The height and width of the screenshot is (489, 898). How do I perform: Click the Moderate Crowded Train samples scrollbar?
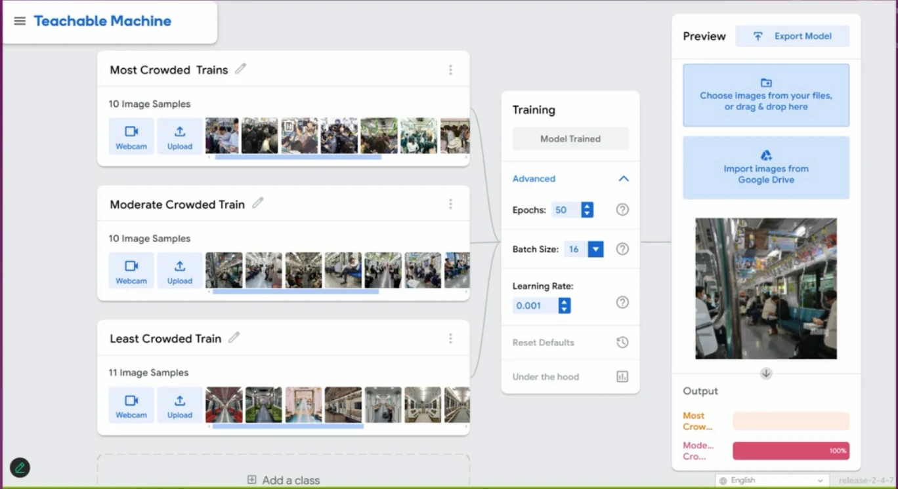(x=295, y=291)
